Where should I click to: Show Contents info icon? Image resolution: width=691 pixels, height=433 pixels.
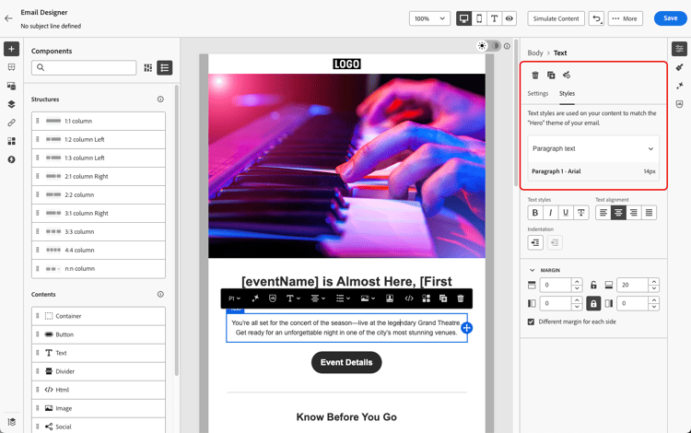point(160,294)
